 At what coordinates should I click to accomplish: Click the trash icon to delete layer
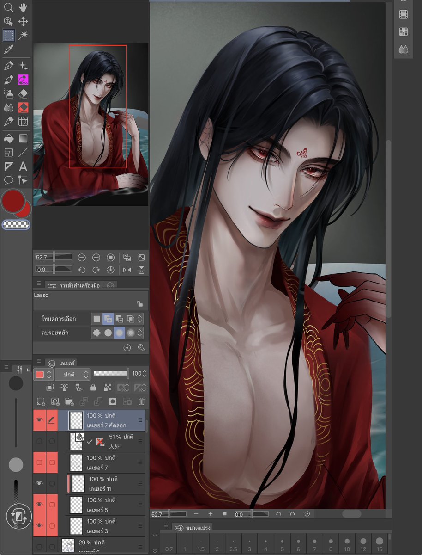coord(142,402)
